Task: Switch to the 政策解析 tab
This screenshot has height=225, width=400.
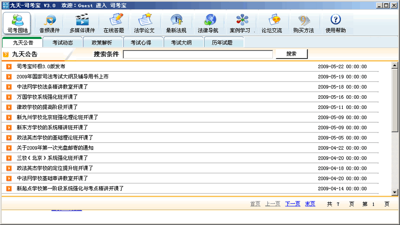Action: pyautogui.click(x=101, y=43)
